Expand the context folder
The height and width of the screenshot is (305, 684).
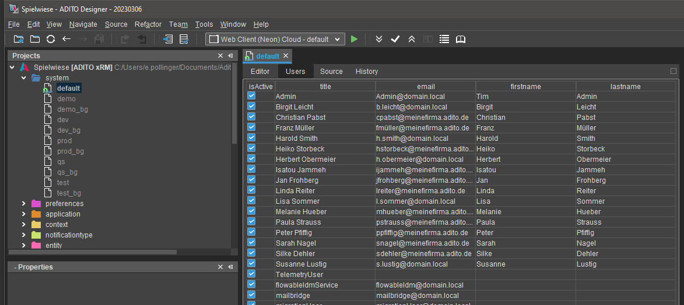coord(24,225)
